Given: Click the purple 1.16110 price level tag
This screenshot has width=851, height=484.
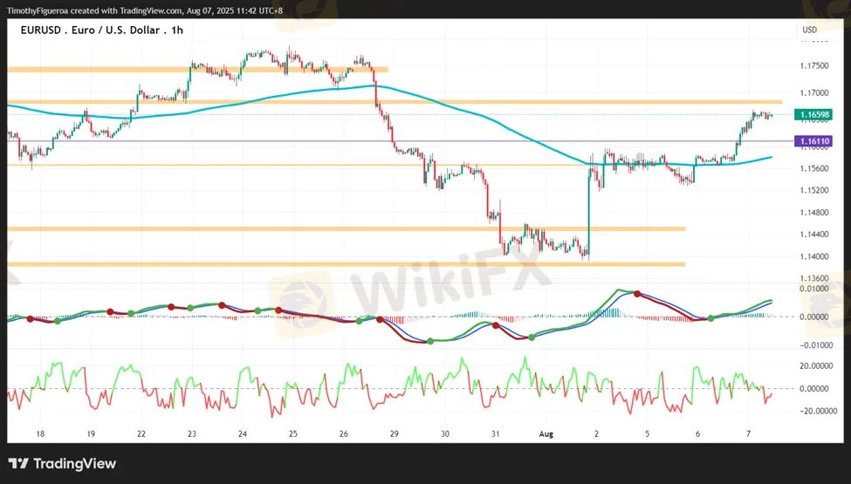Looking at the screenshot, I should pos(813,141).
